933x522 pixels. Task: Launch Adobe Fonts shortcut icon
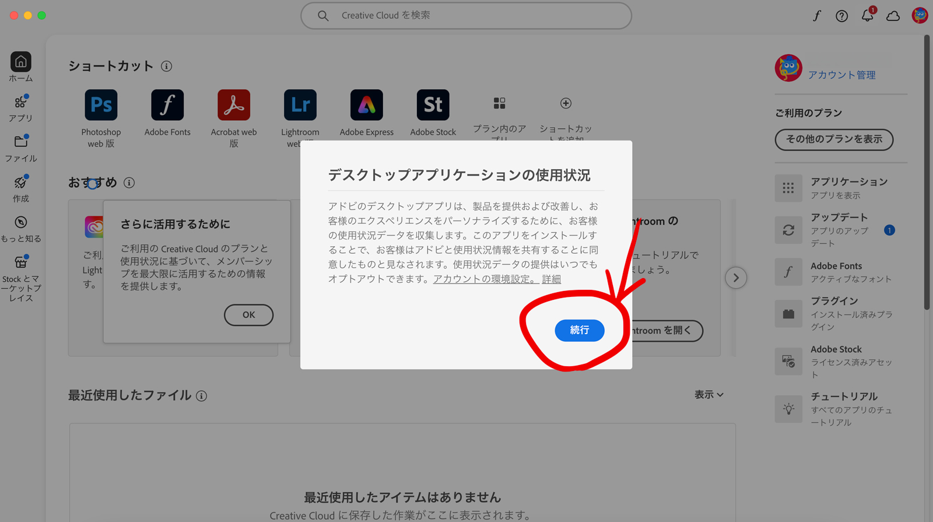pos(167,105)
